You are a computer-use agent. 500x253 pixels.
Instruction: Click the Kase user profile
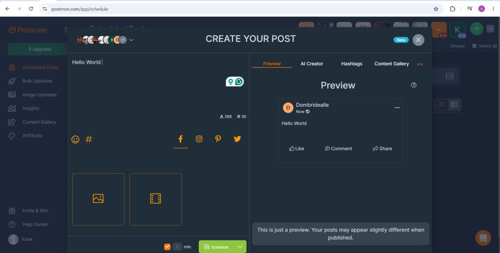point(20,239)
